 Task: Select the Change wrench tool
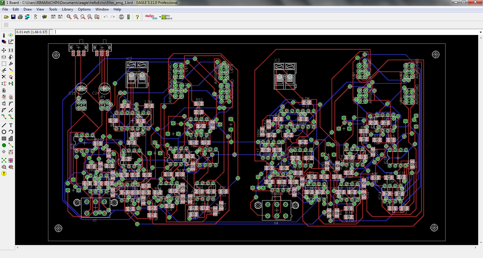pyautogui.click(x=11, y=64)
